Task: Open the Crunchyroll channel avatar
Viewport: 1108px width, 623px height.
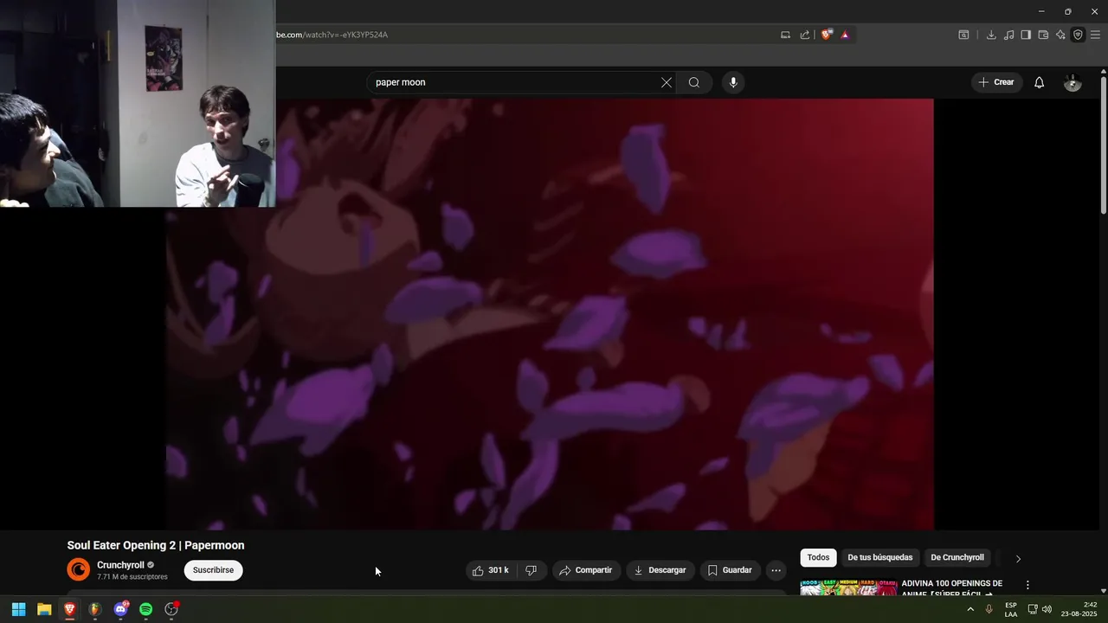Action: click(79, 569)
